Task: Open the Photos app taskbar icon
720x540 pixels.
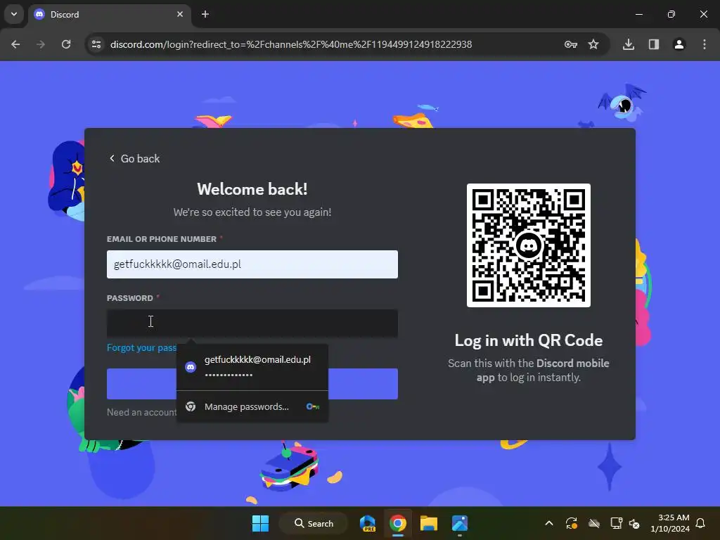Action: (x=460, y=523)
